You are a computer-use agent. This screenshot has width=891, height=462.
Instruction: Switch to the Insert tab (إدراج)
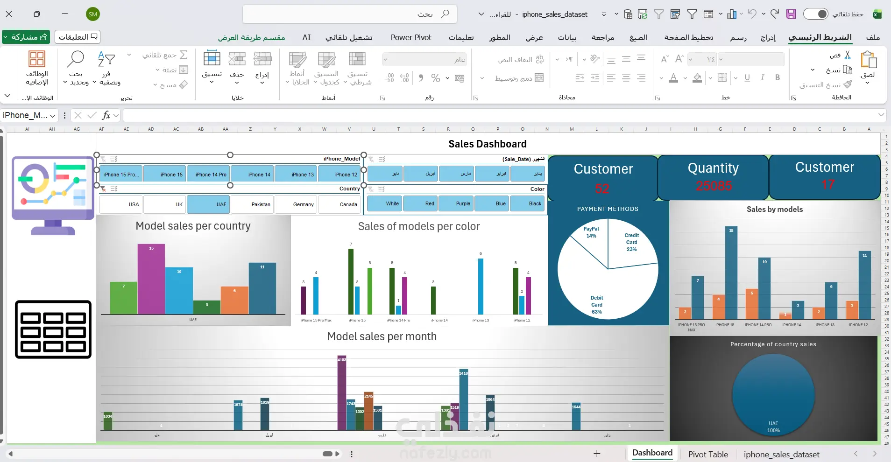click(x=768, y=37)
